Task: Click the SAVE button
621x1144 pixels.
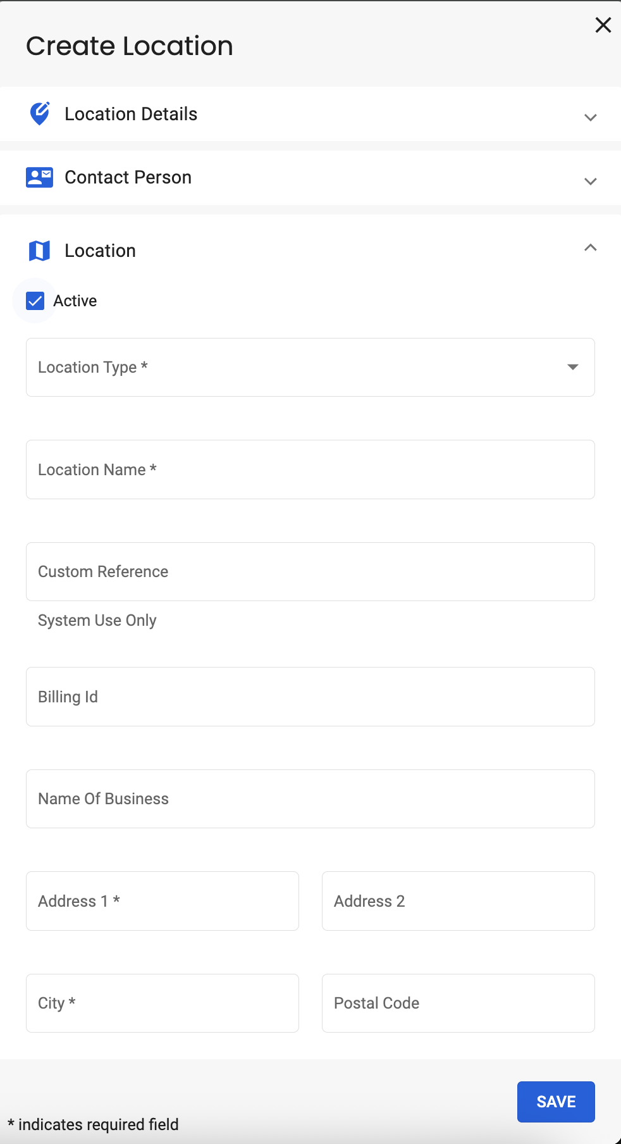Action: coord(556,1102)
